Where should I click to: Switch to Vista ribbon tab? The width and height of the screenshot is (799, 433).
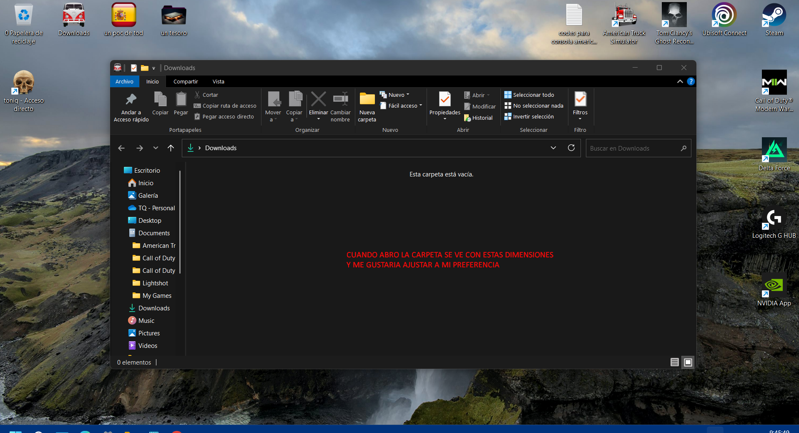point(218,82)
